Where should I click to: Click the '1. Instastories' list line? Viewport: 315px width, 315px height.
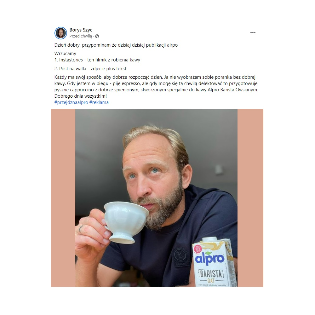coord(97,60)
